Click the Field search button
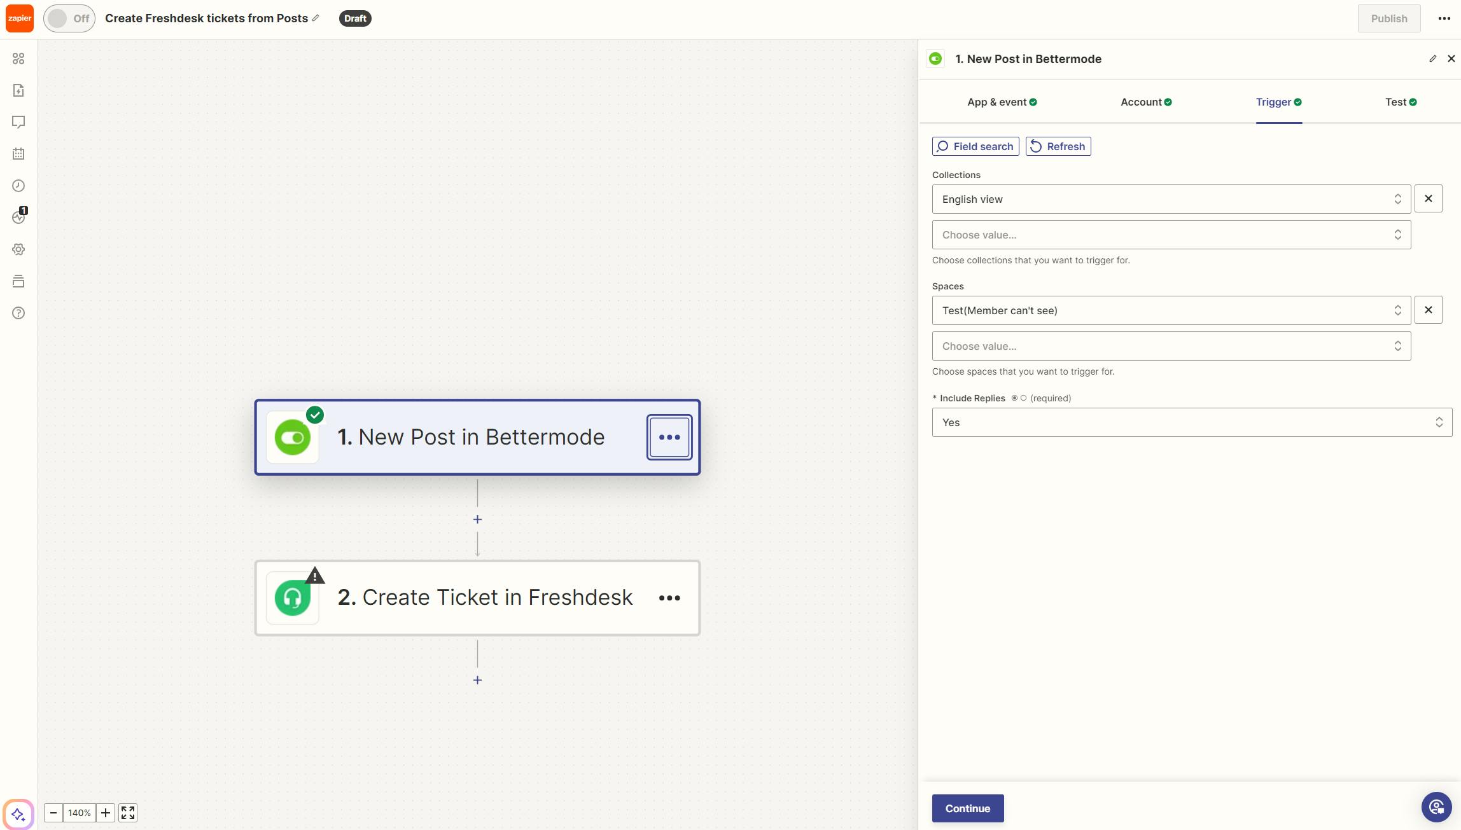 [975, 146]
